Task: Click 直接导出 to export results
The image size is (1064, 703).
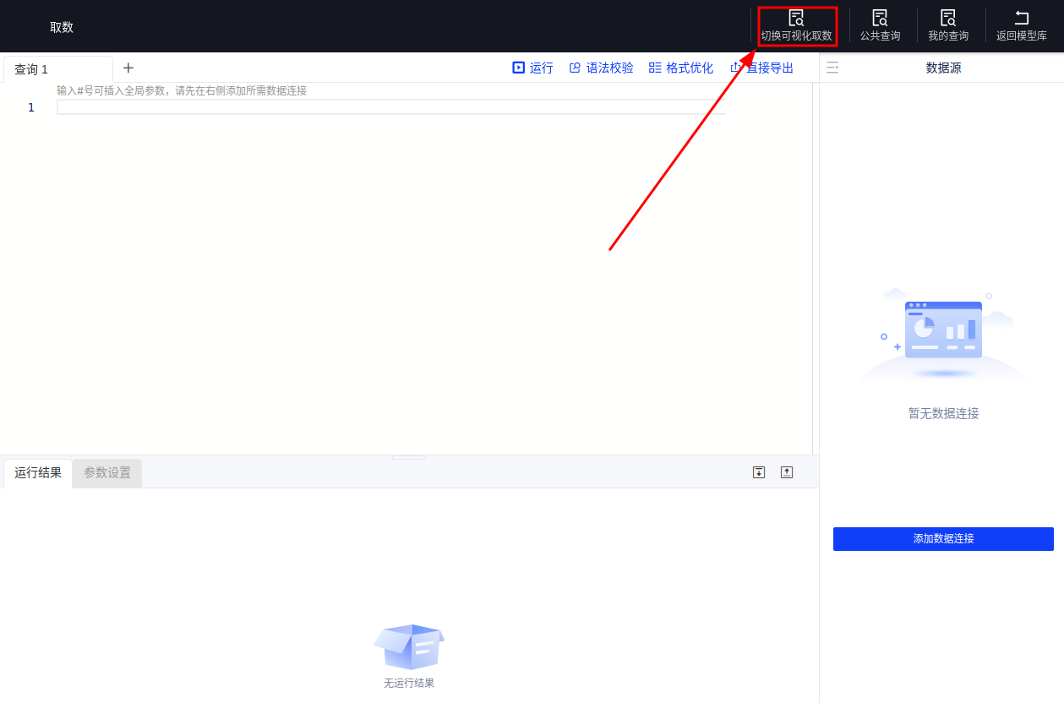Action: [761, 68]
